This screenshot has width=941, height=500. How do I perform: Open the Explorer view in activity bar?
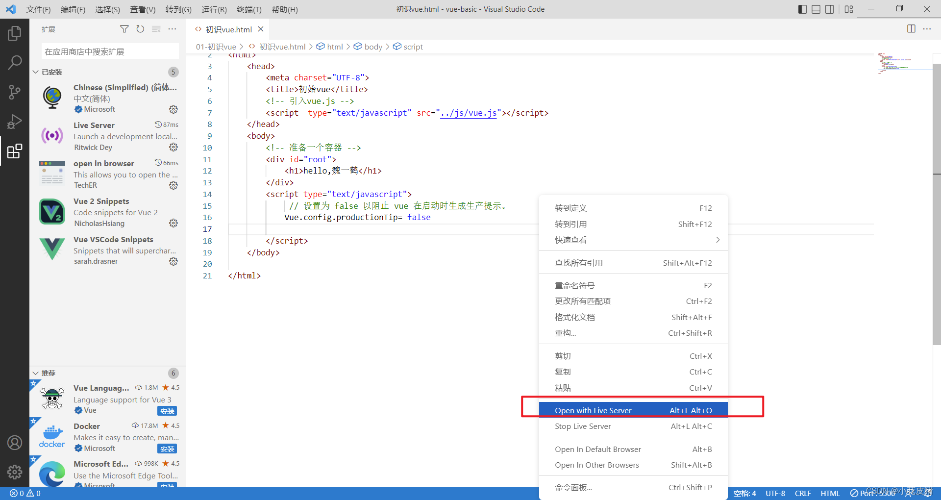15,33
